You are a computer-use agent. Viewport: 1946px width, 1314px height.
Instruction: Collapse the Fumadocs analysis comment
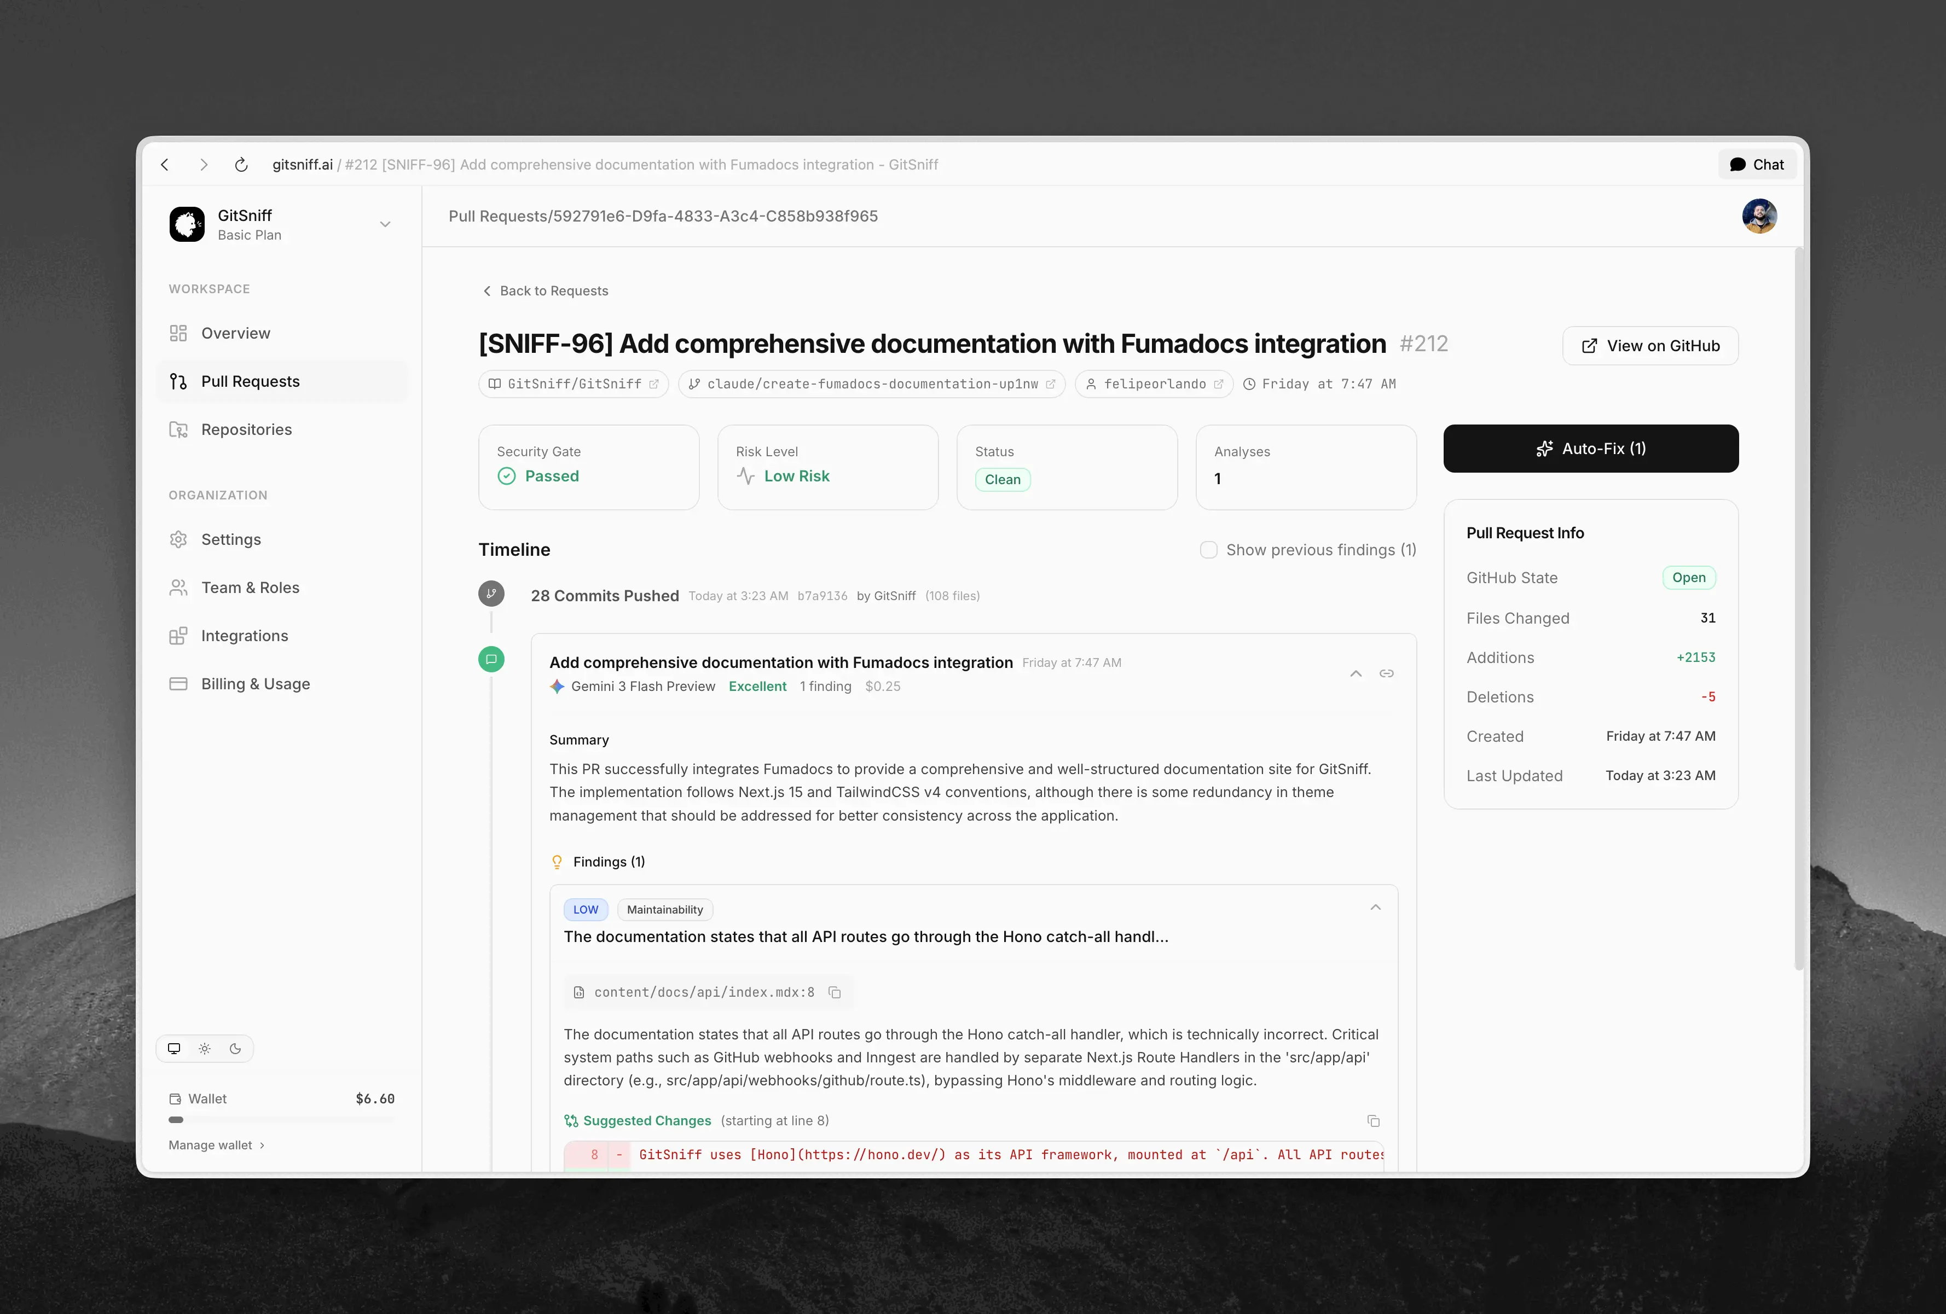(1356, 674)
